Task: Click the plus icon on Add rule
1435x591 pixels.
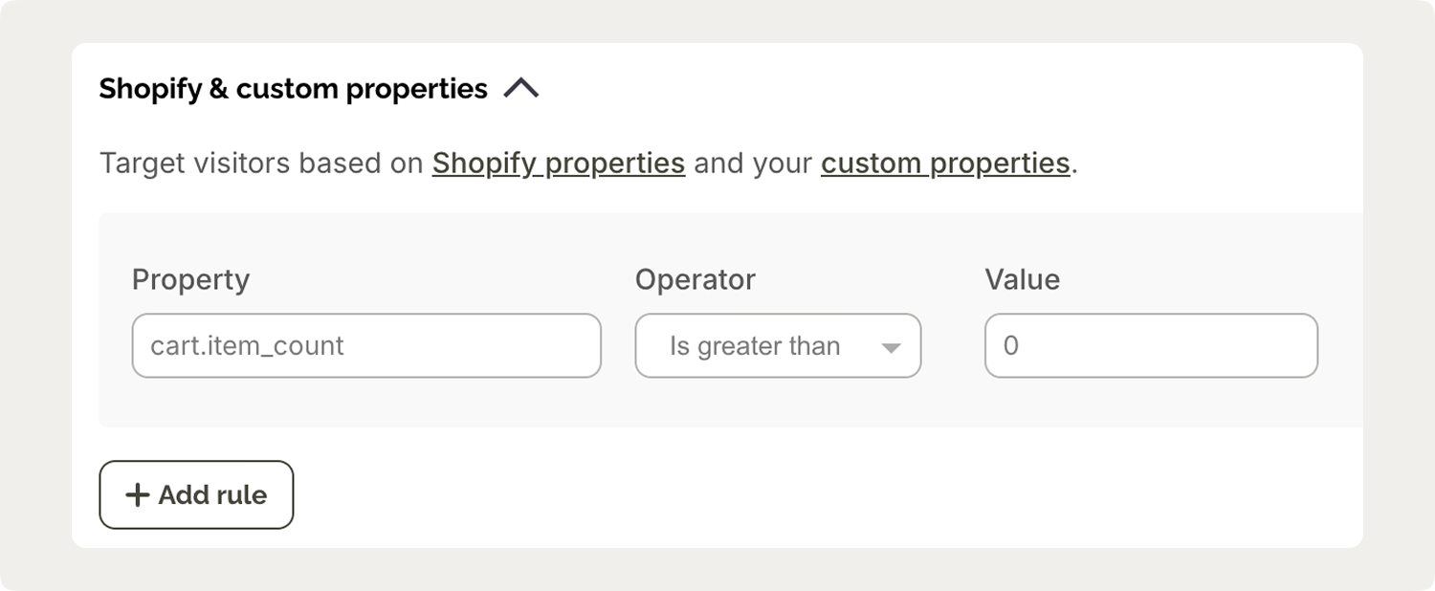Action: pos(138,495)
